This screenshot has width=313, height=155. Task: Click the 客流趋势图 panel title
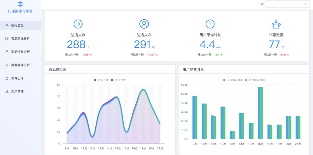click(x=57, y=69)
